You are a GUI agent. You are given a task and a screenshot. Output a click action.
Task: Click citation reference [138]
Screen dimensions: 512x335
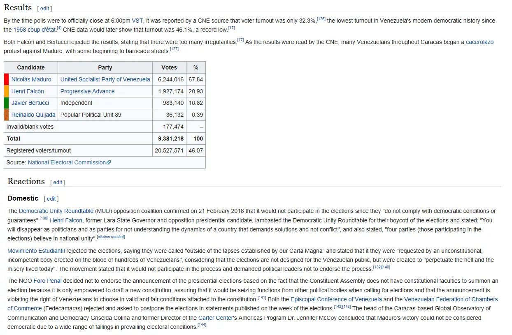pos(44,218)
